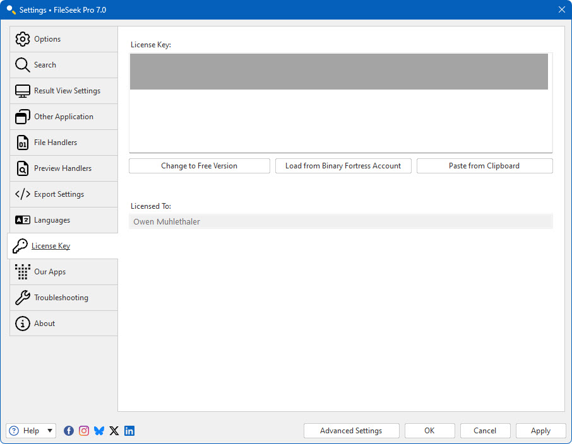Switch to the Options tab label
The width and height of the screenshot is (572, 444).
(47, 39)
